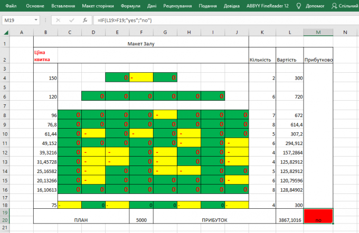Click the Спільний share button
Viewport: 359px width, 233px height.
[345, 6]
